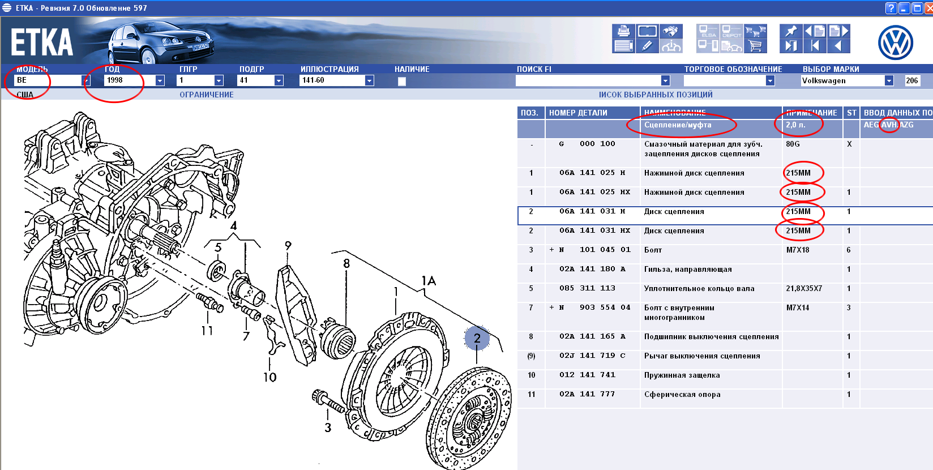
Task: Expand the ГЛГР dropdown arrow
Action: 219,80
